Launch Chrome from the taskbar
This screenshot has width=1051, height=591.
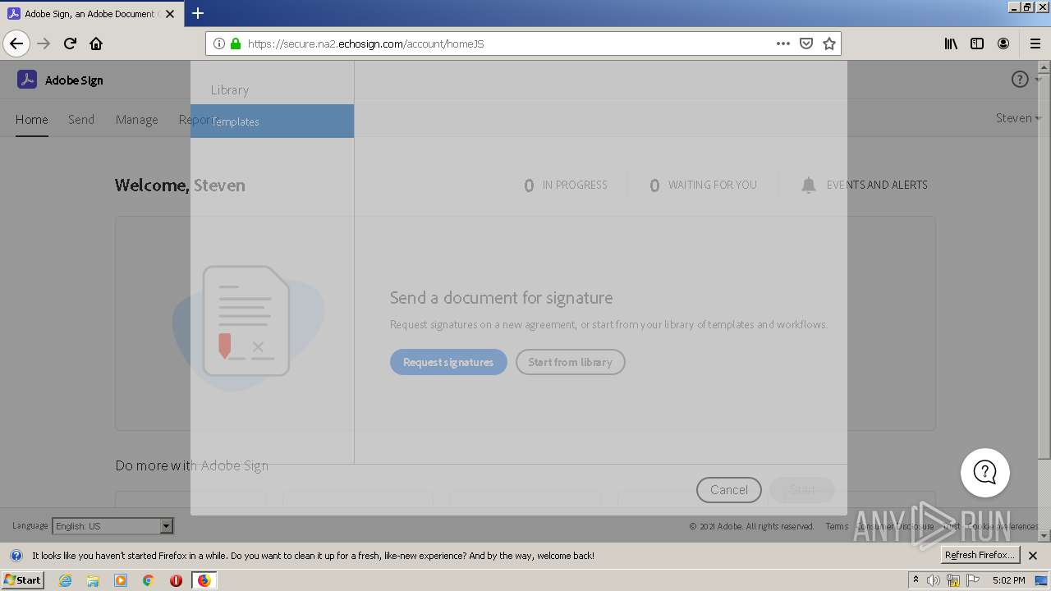coord(148,580)
